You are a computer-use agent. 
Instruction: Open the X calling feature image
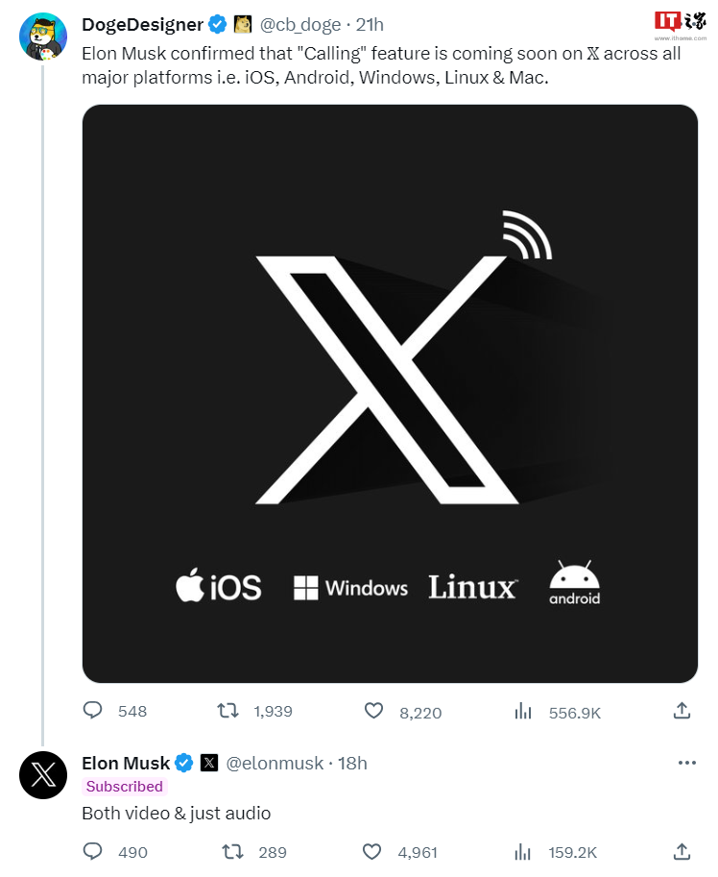390,394
